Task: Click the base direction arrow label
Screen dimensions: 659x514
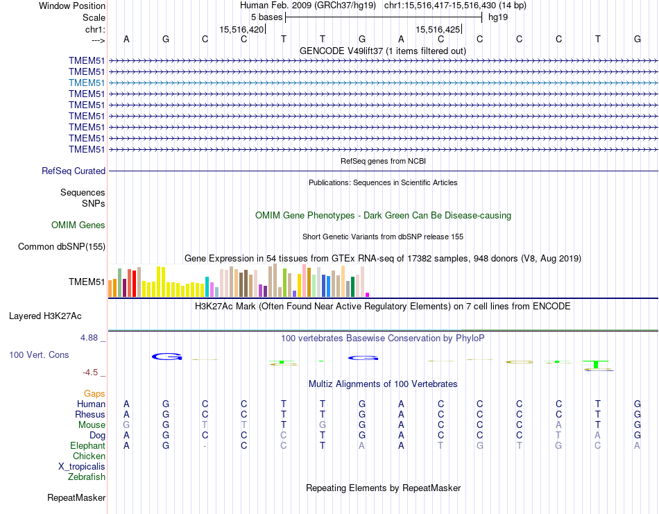Action: tap(98, 40)
